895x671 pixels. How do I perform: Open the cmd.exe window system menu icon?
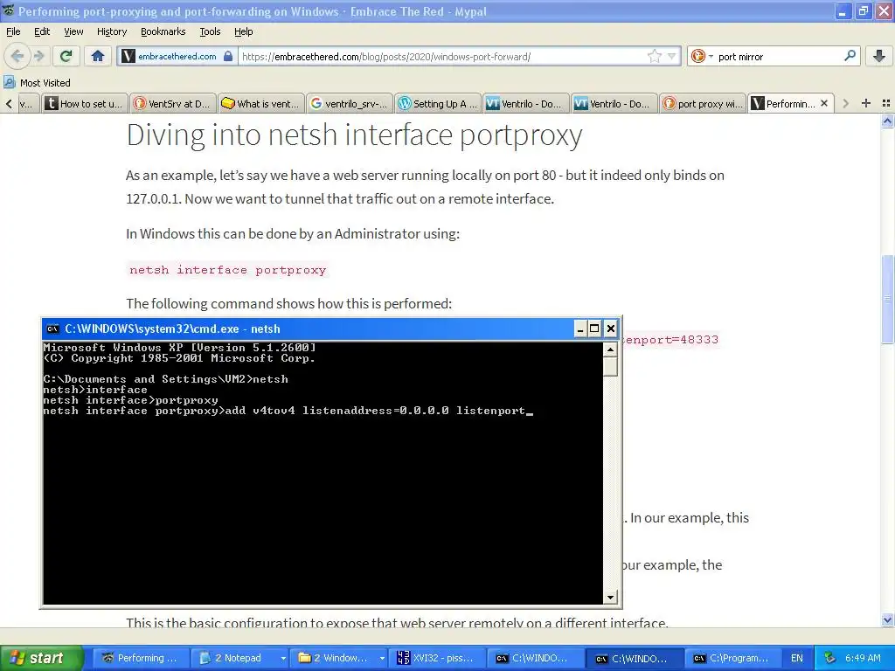pos(53,329)
